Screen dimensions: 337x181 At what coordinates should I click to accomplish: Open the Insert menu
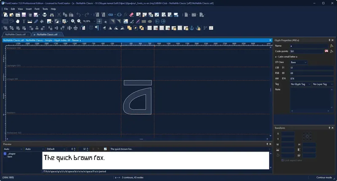(29, 9)
